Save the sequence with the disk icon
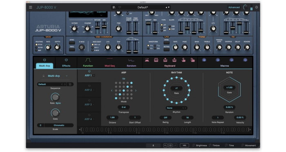 [70, 84]
